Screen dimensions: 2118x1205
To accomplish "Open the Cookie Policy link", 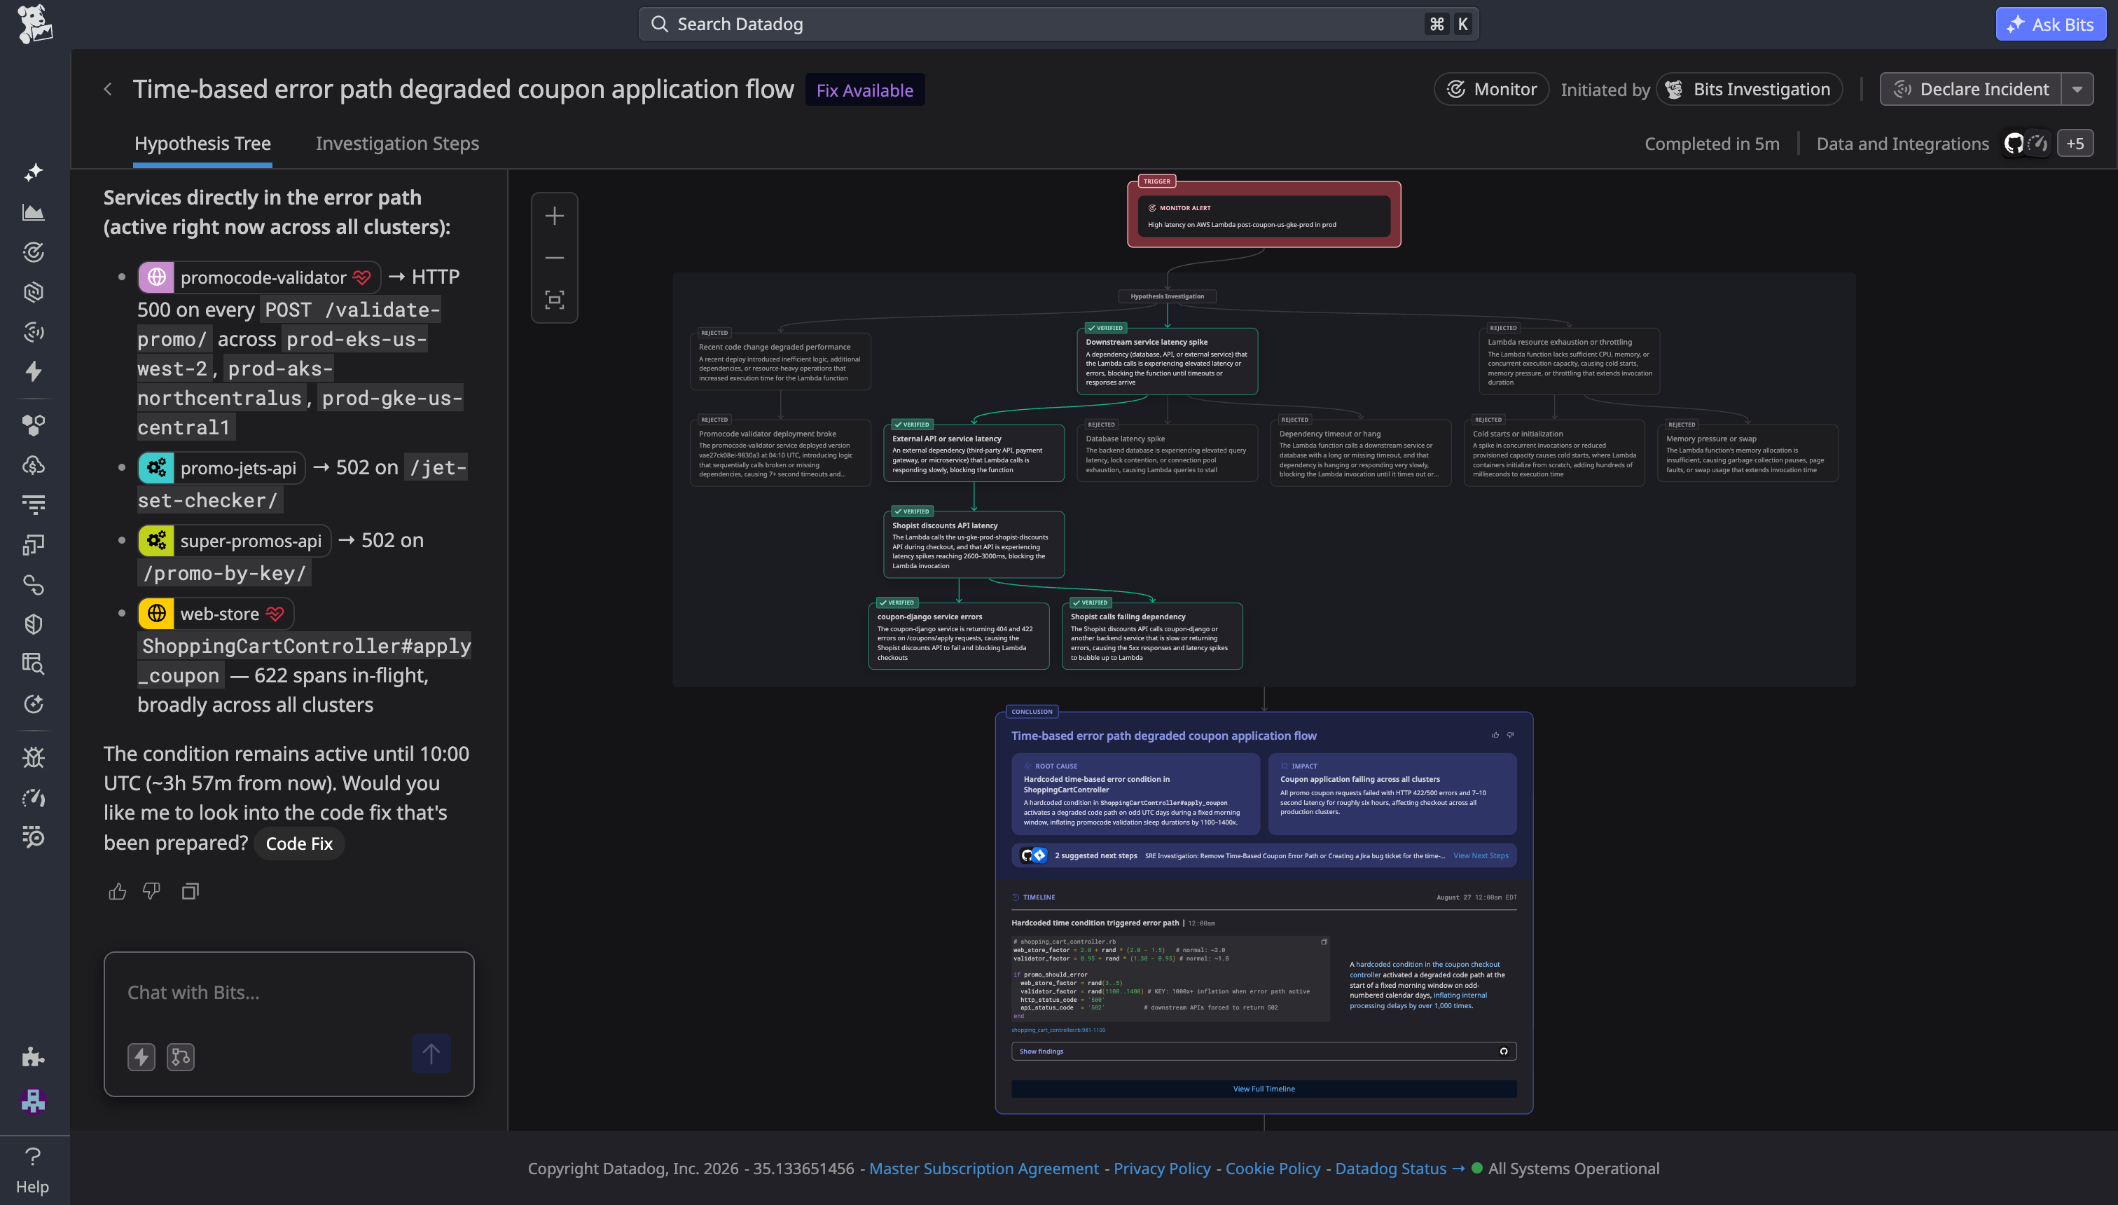I will (x=1273, y=1169).
